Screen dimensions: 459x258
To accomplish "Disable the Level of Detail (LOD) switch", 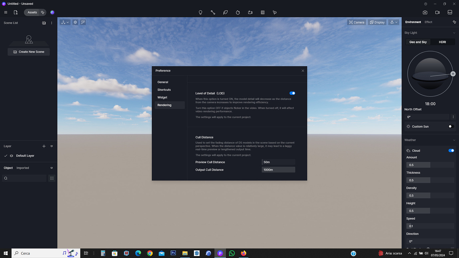I will pos(292,93).
